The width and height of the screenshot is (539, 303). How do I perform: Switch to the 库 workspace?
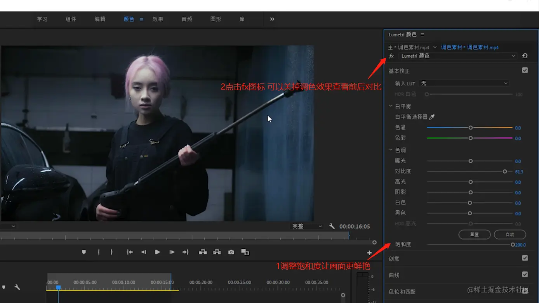click(242, 19)
